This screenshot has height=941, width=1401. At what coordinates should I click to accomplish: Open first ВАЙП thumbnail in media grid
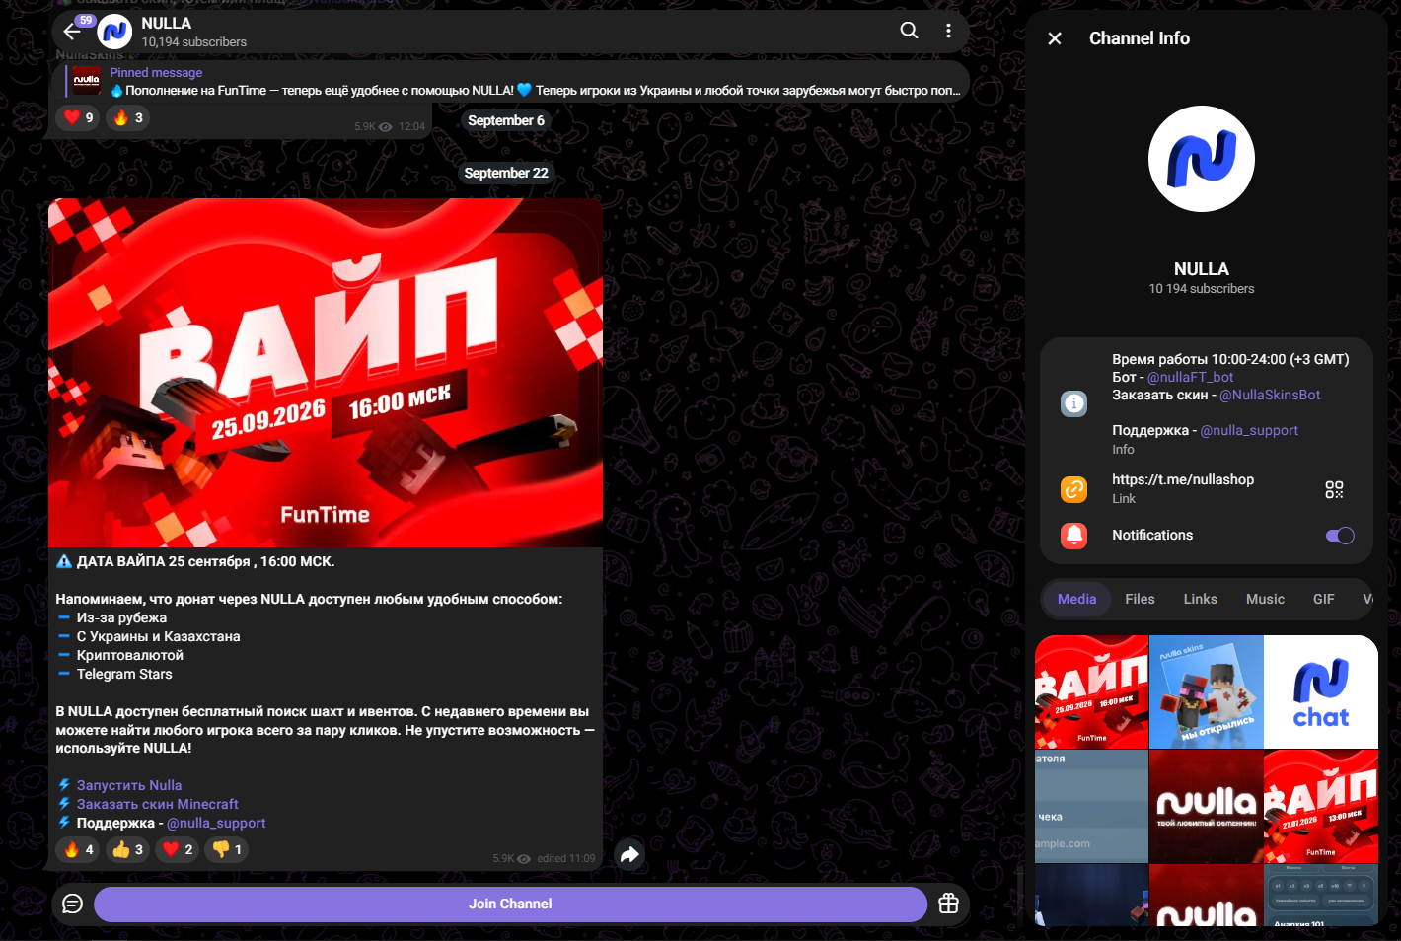click(1091, 691)
